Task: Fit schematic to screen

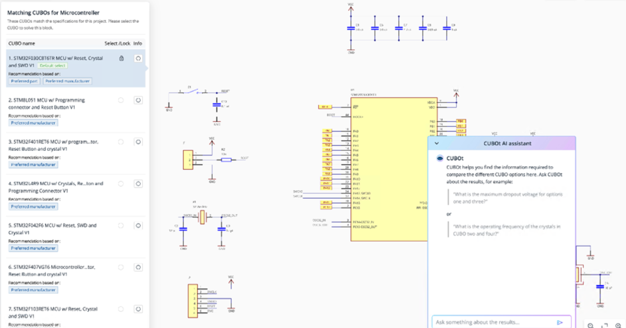Action: (x=605, y=325)
